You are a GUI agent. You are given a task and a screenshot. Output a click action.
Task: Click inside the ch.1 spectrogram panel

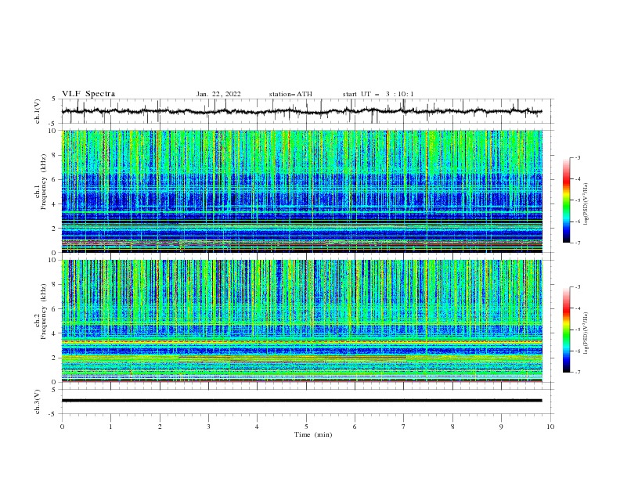[x=301, y=191]
